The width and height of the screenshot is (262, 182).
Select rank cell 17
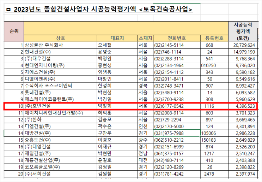click(14, 153)
